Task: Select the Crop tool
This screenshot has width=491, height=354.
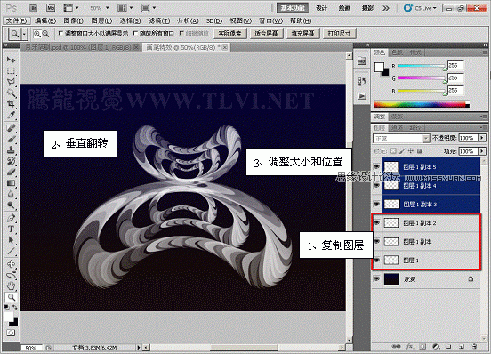Action: (x=11, y=104)
